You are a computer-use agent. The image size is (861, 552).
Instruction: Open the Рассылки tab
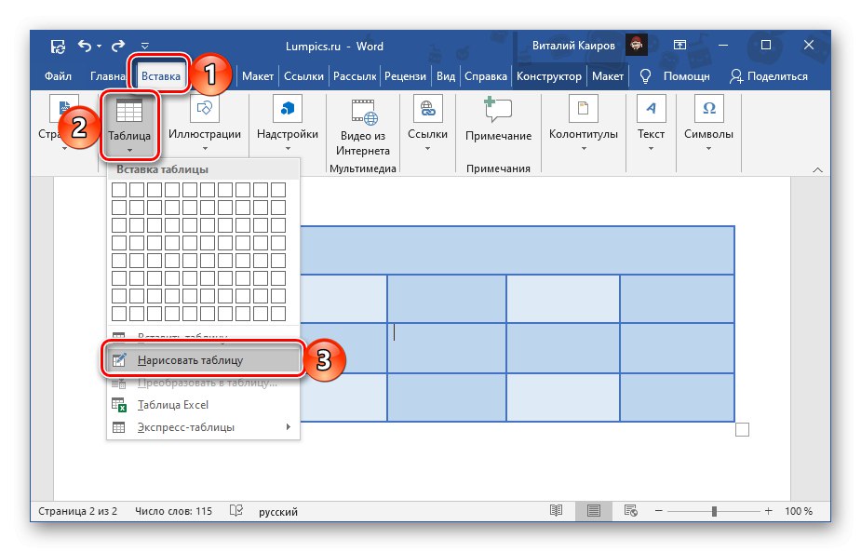point(355,76)
